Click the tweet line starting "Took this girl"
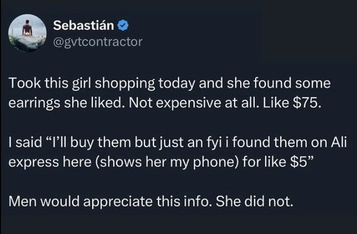The width and height of the screenshot is (357, 234). 169,83
